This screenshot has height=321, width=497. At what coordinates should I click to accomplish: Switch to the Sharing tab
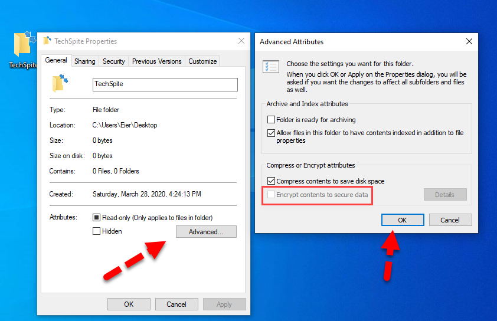point(84,61)
